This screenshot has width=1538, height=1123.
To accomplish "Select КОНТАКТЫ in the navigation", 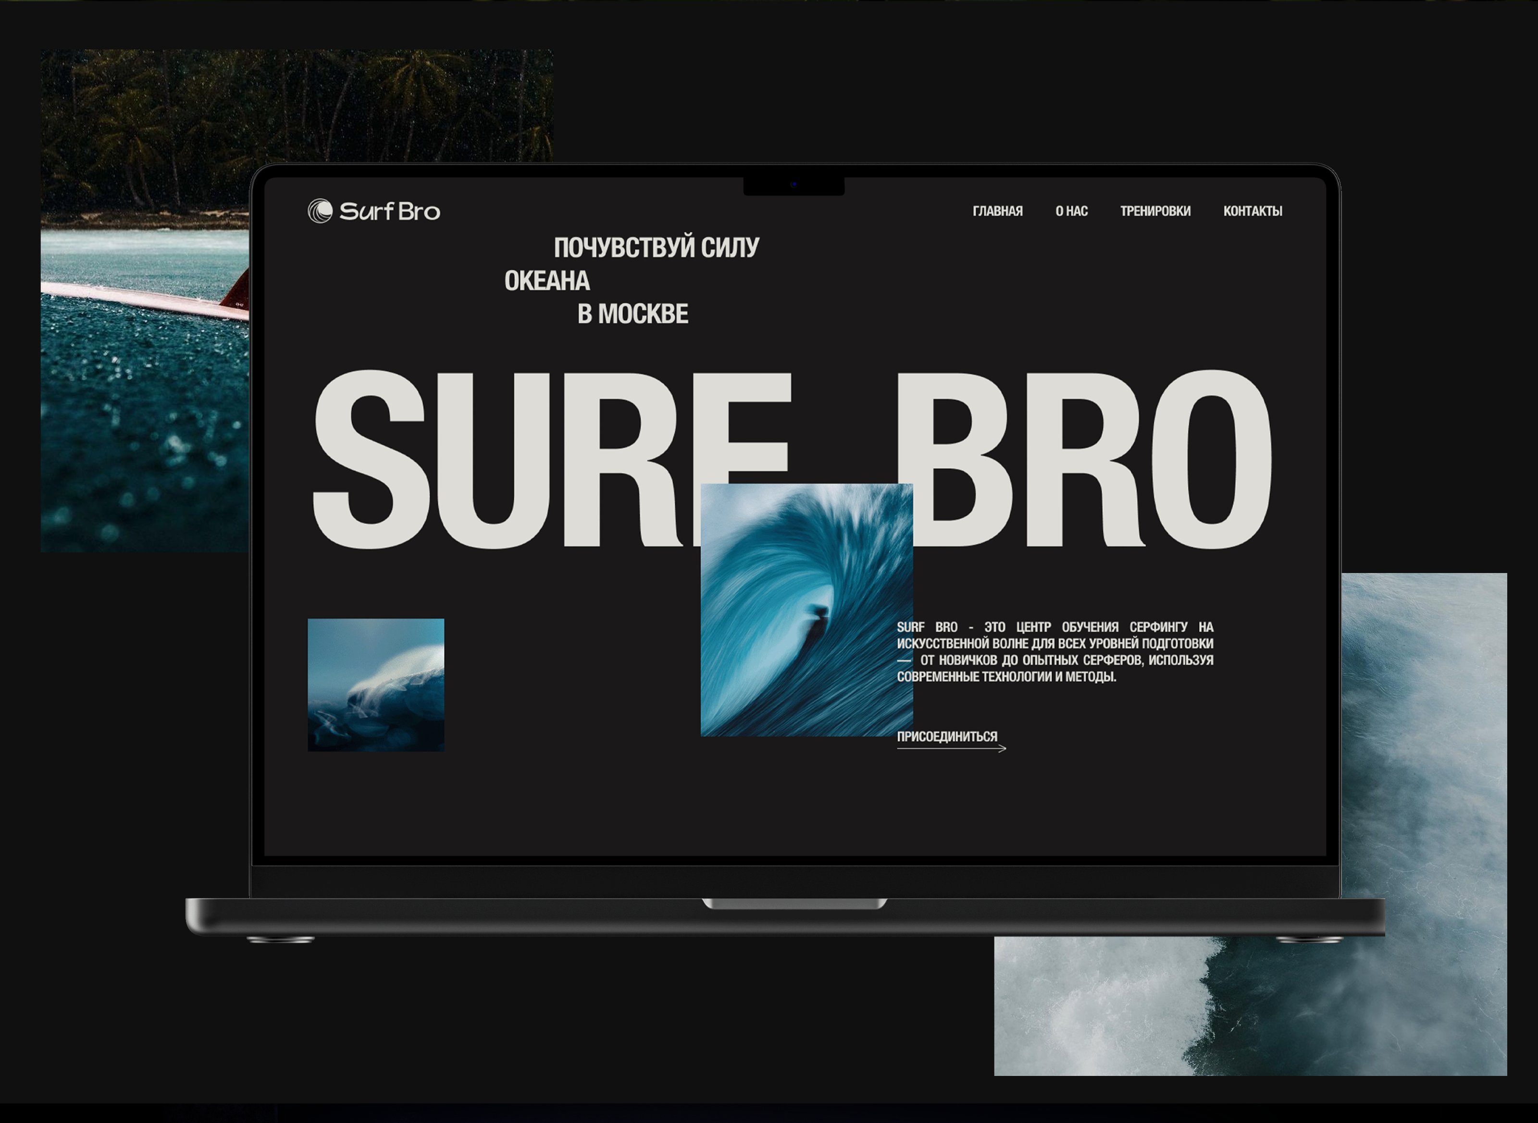I will click(x=1253, y=211).
